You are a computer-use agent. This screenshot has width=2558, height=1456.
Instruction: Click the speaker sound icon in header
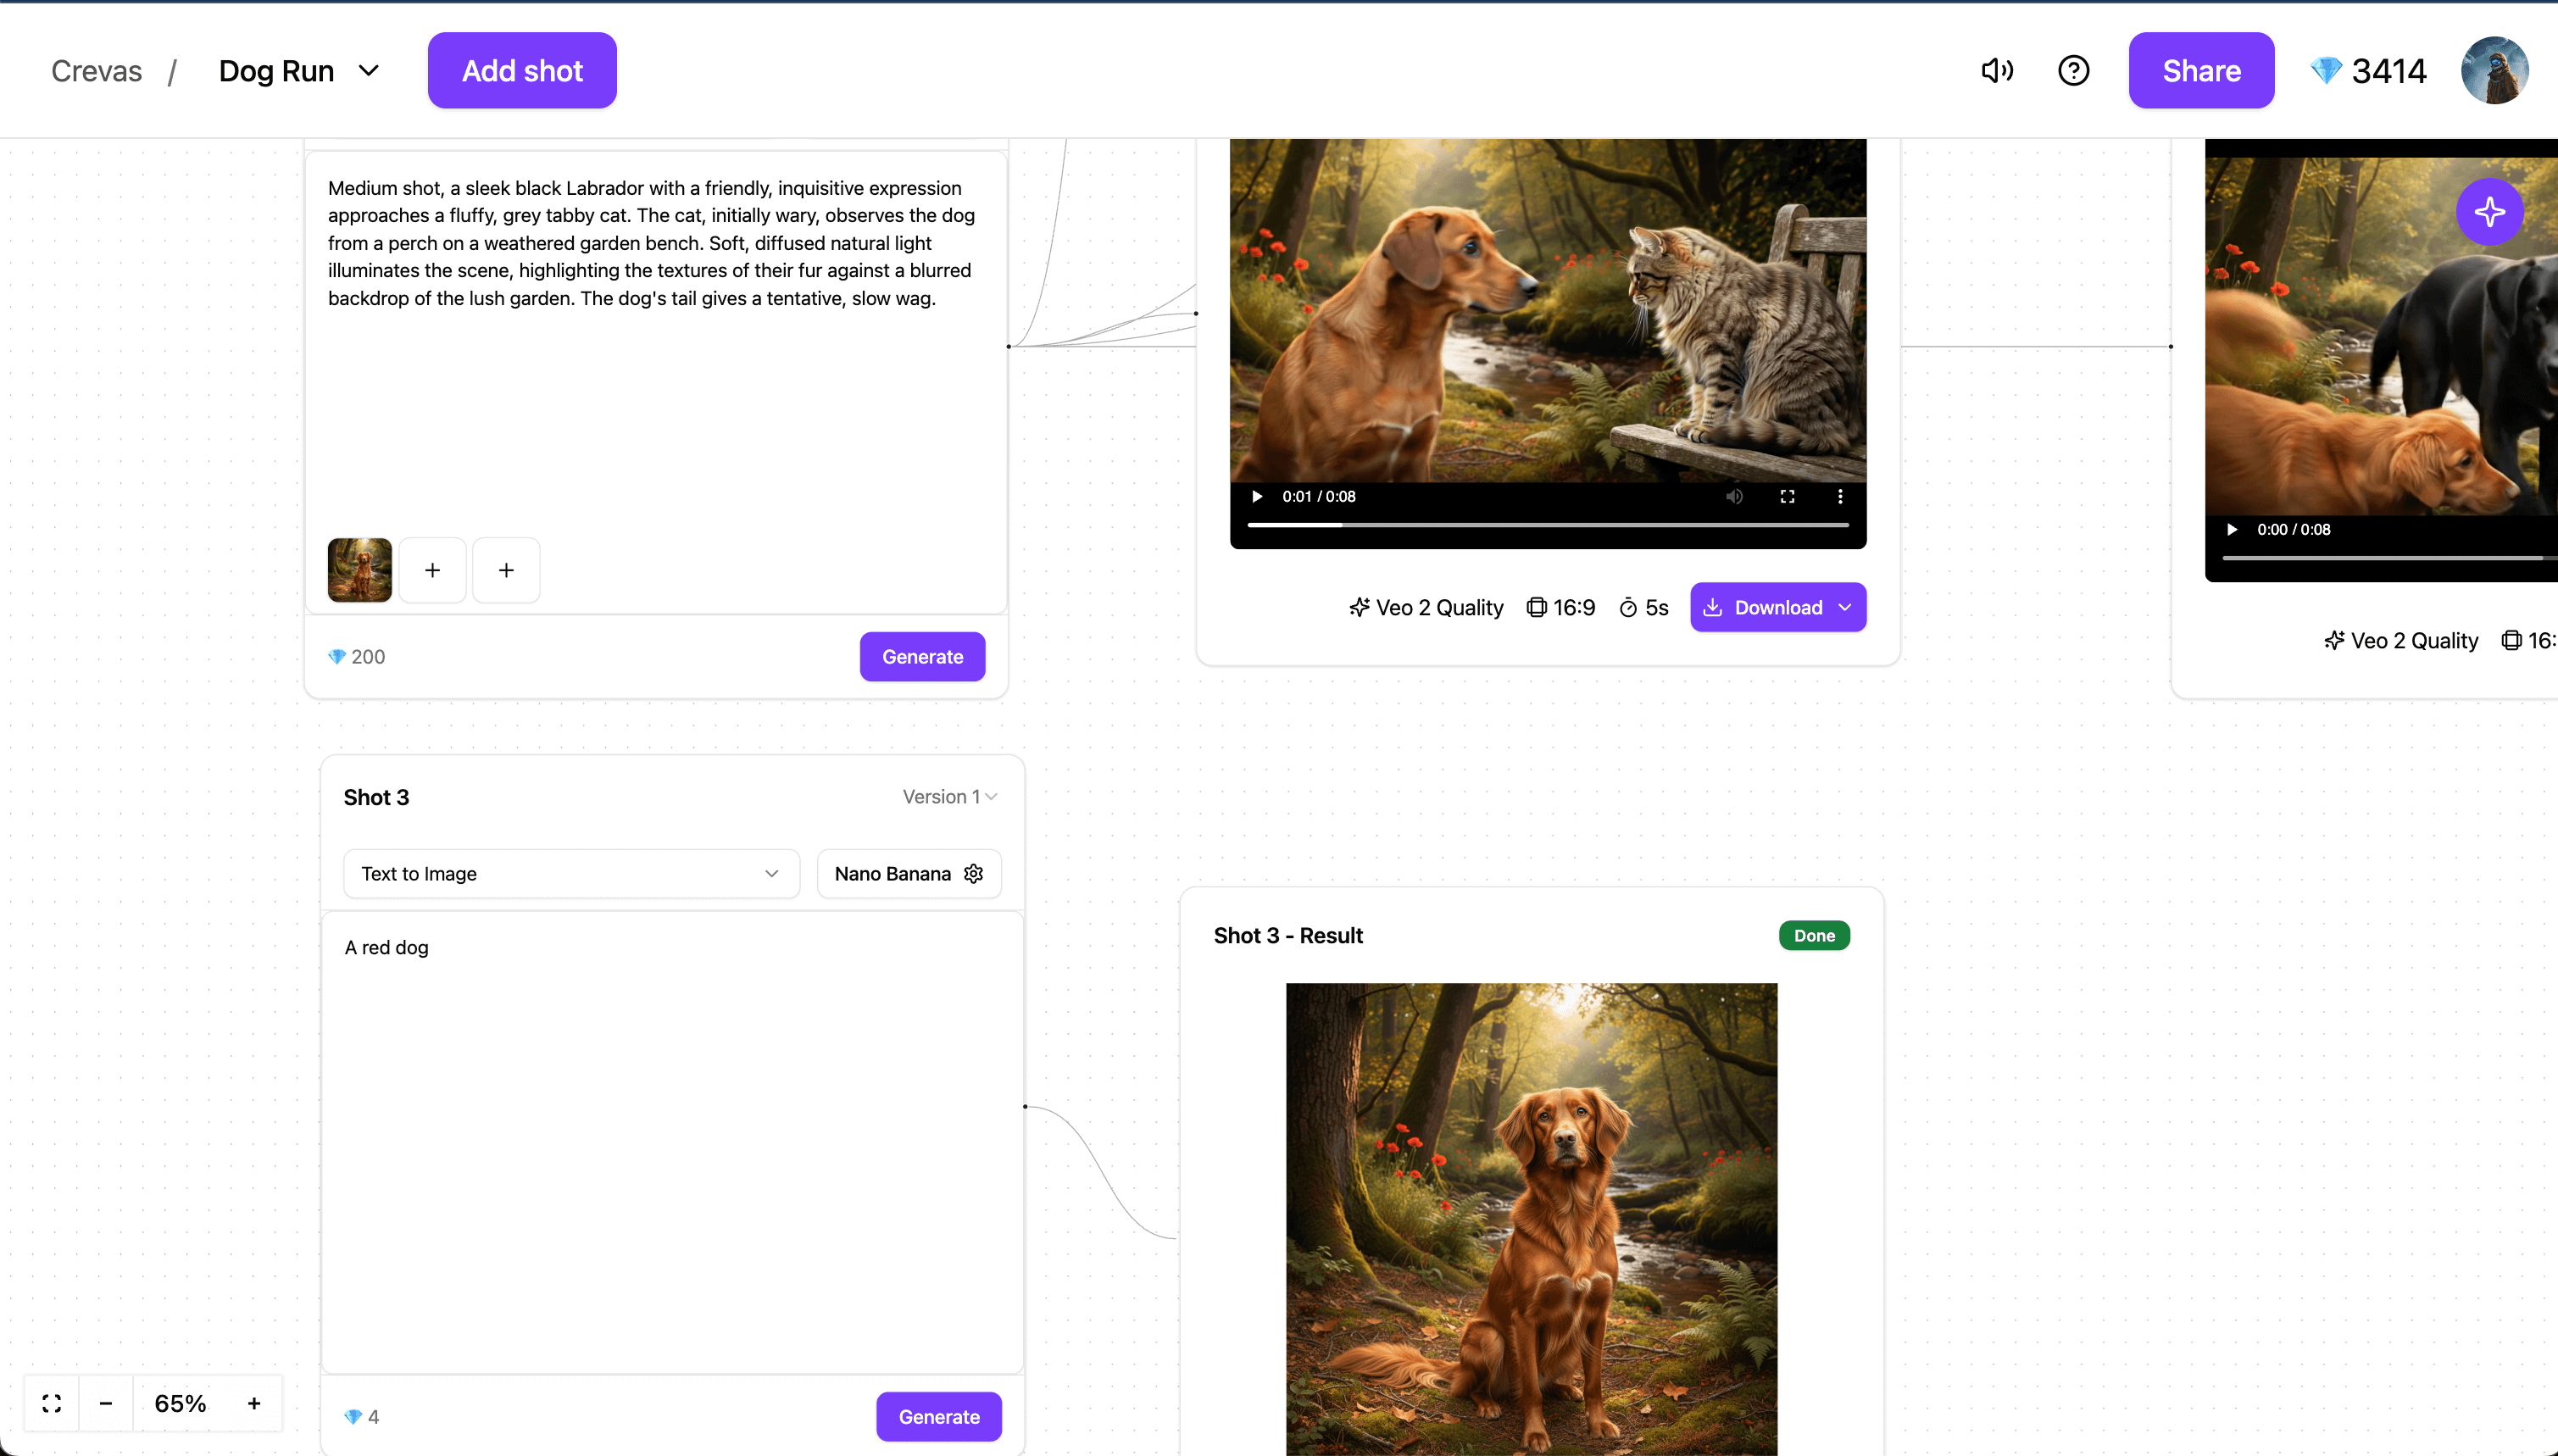click(x=1996, y=70)
